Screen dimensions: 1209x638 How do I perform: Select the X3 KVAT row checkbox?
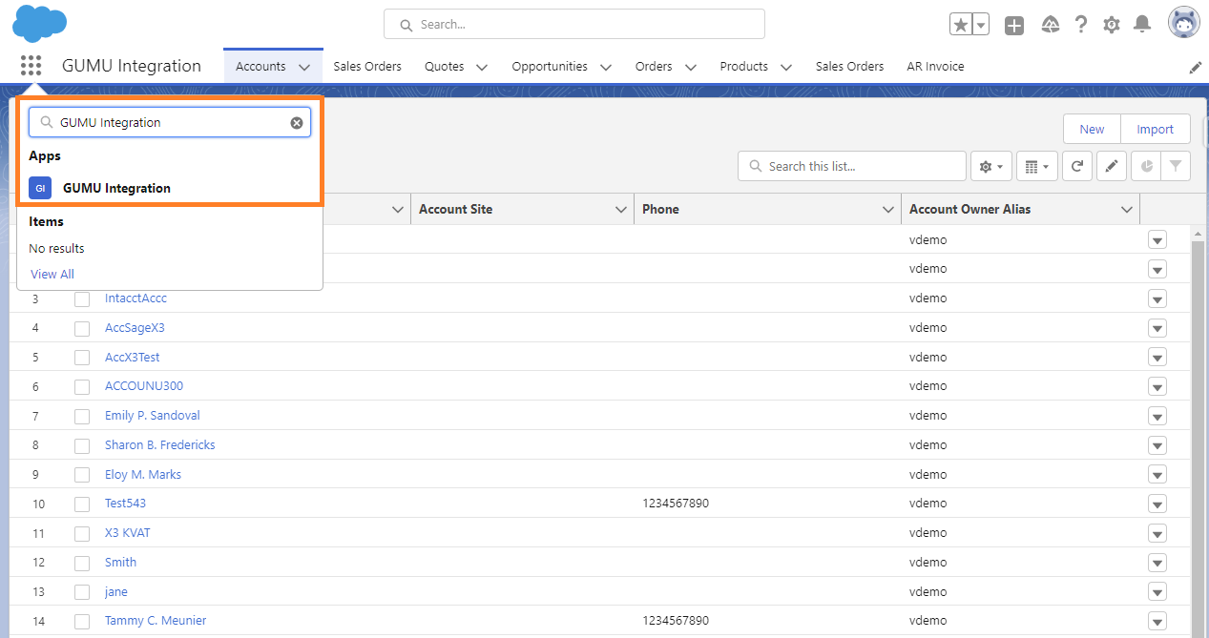[x=82, y=533]
